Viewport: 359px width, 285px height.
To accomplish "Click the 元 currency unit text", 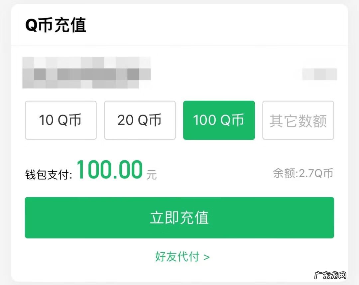I will click(x=152, y=175).
